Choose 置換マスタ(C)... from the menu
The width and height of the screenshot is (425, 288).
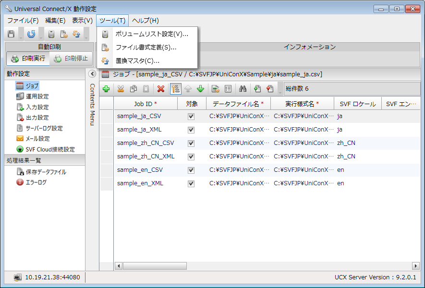pyautogui.click(x=147, y=61)
